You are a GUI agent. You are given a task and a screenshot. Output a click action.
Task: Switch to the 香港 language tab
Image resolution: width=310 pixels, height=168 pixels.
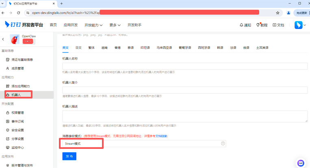(x=118, y=48)
